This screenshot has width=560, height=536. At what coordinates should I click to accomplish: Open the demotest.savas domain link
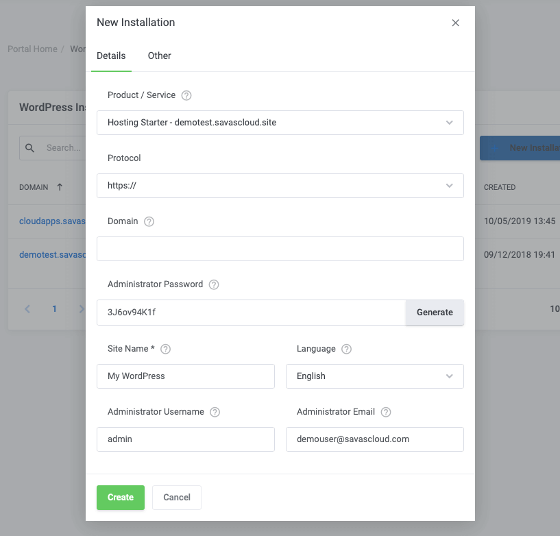(52, 255)
